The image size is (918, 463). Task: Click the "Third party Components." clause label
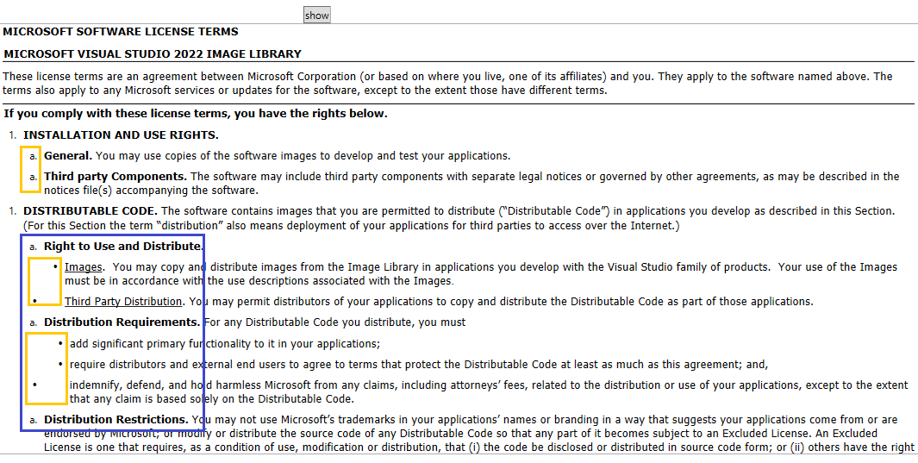tap(116, 176)
